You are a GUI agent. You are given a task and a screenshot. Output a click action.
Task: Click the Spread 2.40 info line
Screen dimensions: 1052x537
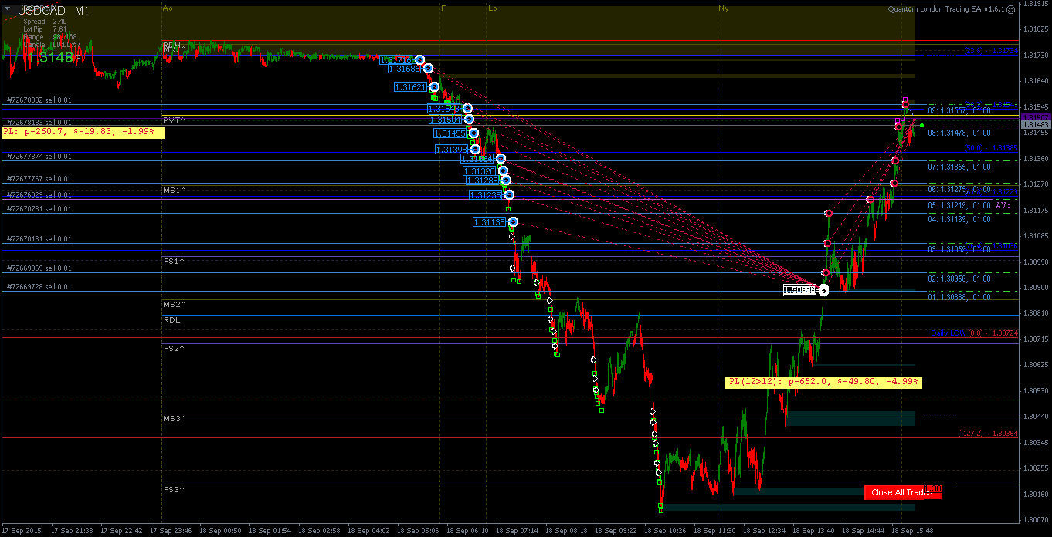pos(45,22)
